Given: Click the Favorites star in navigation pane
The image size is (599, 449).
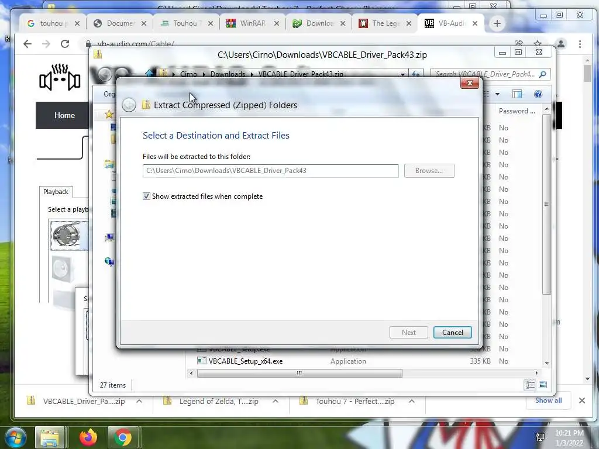Looking at the screenshot, I should [x=109, y=114].
